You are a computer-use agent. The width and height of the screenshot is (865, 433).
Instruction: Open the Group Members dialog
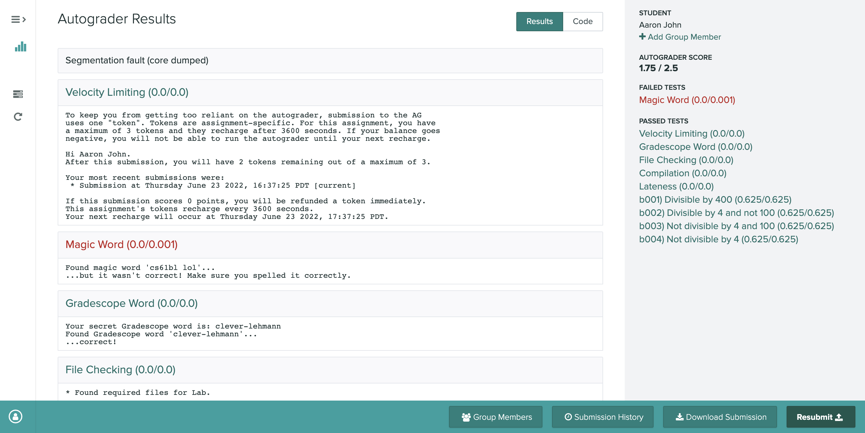point(496,417)
